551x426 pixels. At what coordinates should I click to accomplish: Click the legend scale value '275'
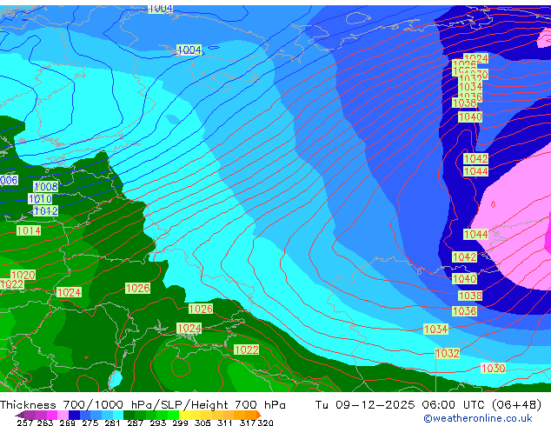tap(90, 423)
